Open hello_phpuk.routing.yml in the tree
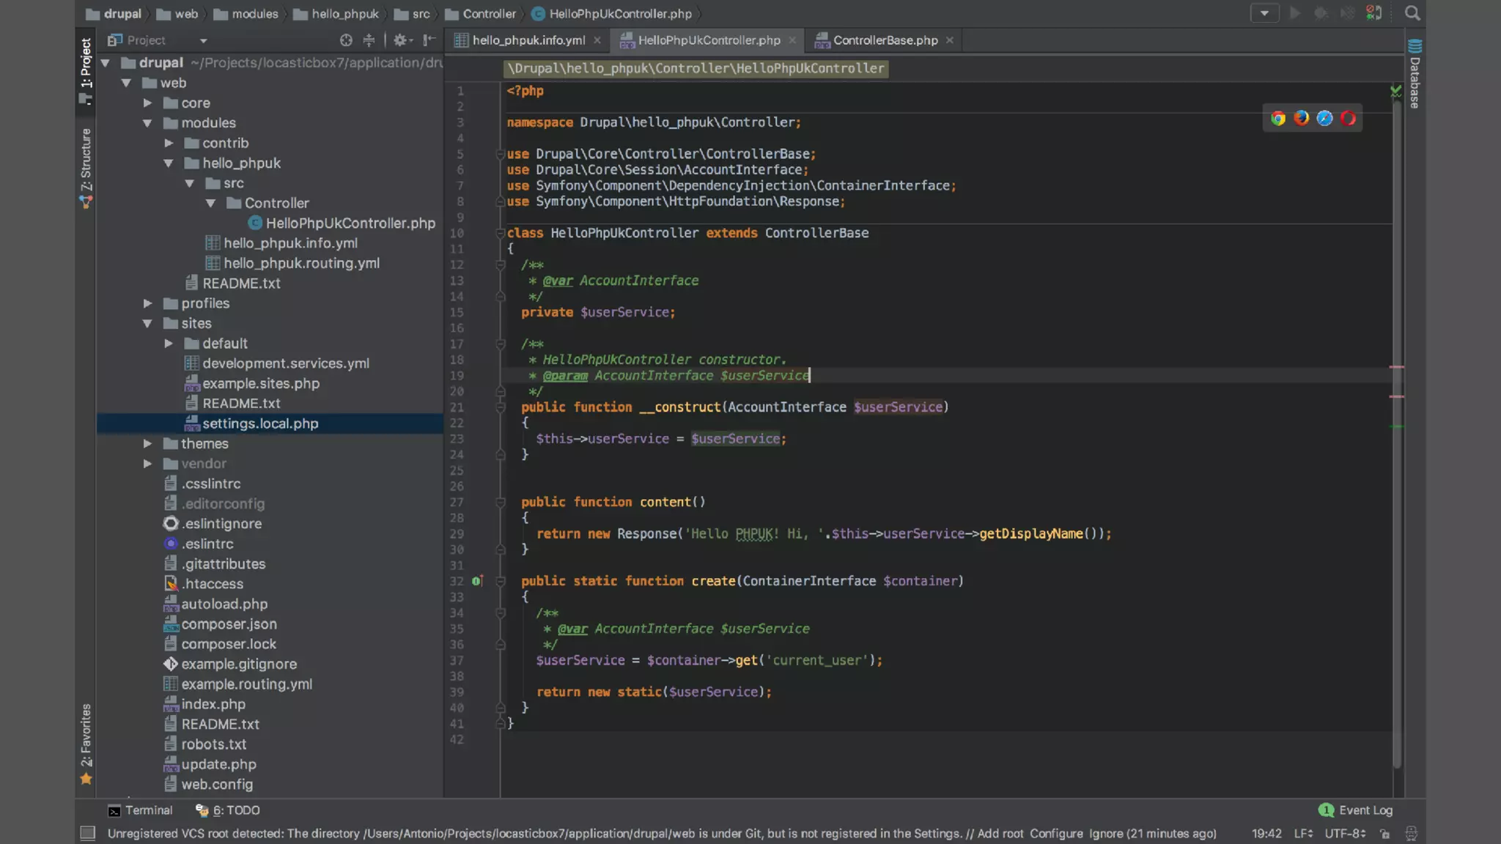Viewport: 1501px width, 844px height. (x=301, y=263)
